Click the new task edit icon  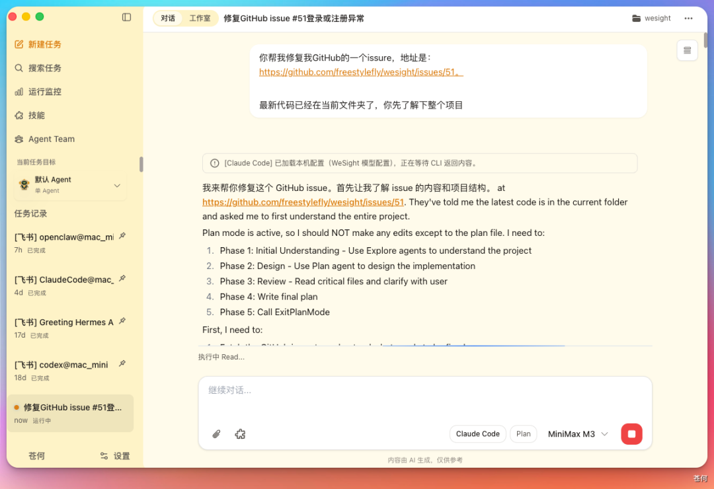(x=19, y=44)
